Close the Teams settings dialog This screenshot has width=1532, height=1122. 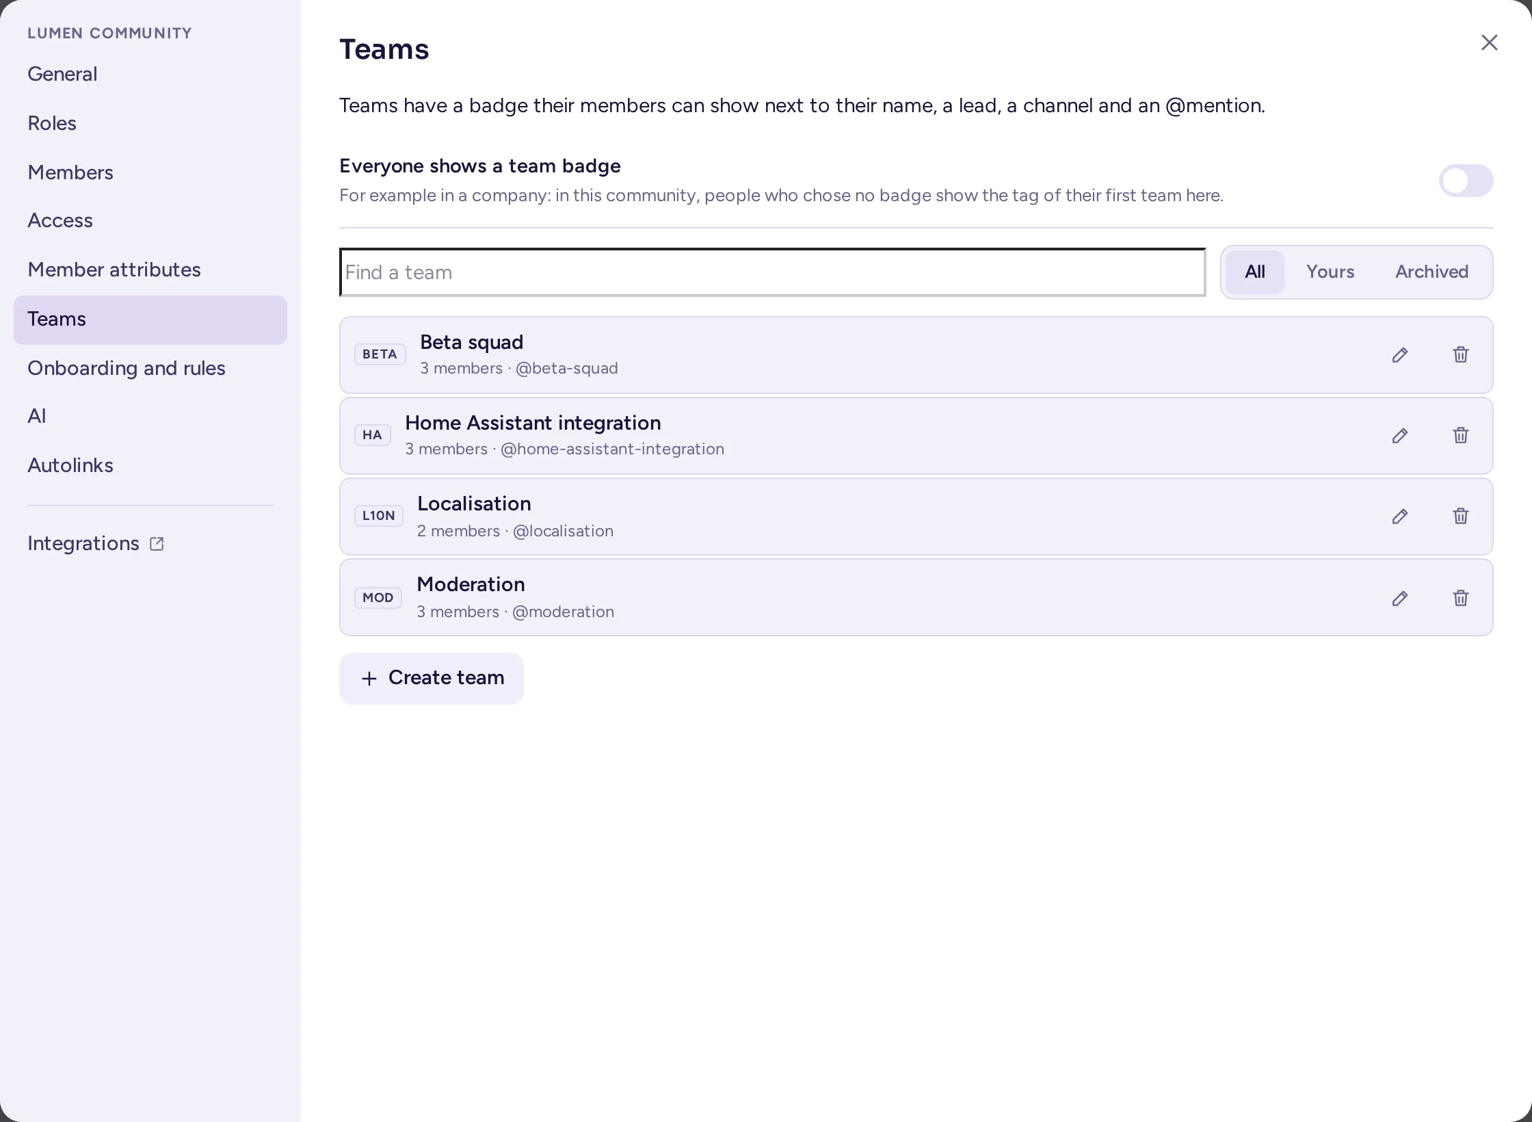tap(1490, 42)
